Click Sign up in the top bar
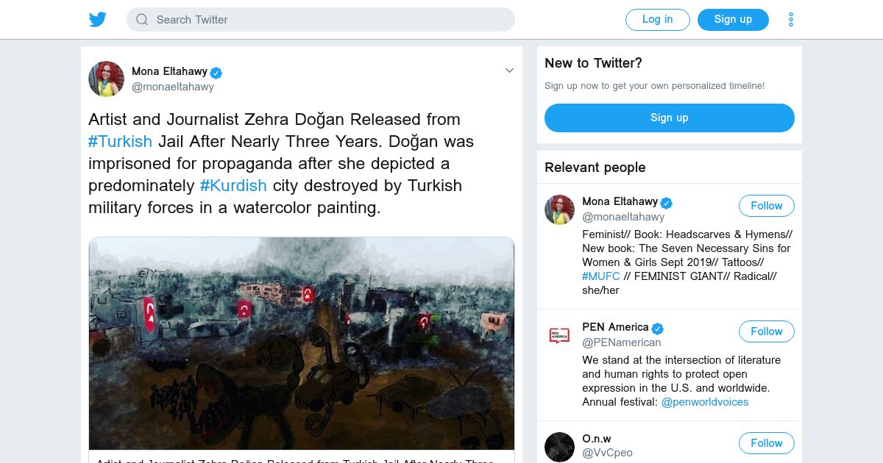 pyautogui.click(x=733, y=20)
